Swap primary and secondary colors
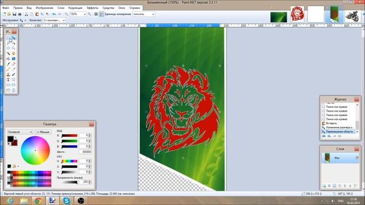Viewport: 365px width, 205px height. pyautogui.click(x=15, y=138)
